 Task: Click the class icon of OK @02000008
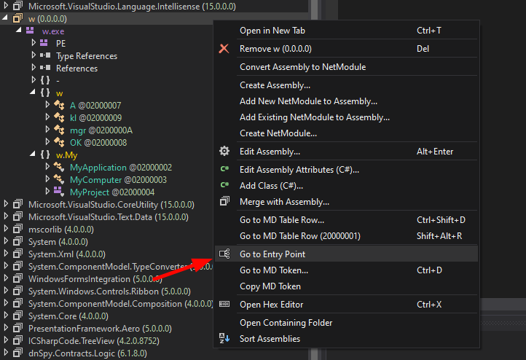[59, 142]
